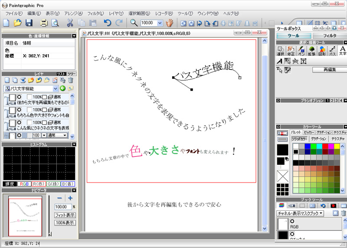The width and height of the screenshot is (347, 248).
Task: Toggle the G(緑) histogram channel
Action: [53, 184]
